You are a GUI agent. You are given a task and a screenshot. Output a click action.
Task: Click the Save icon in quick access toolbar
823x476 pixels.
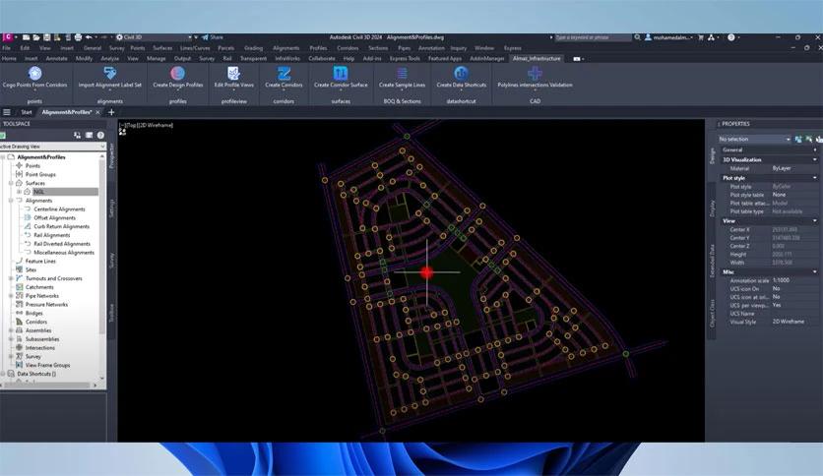pos(46,37)
